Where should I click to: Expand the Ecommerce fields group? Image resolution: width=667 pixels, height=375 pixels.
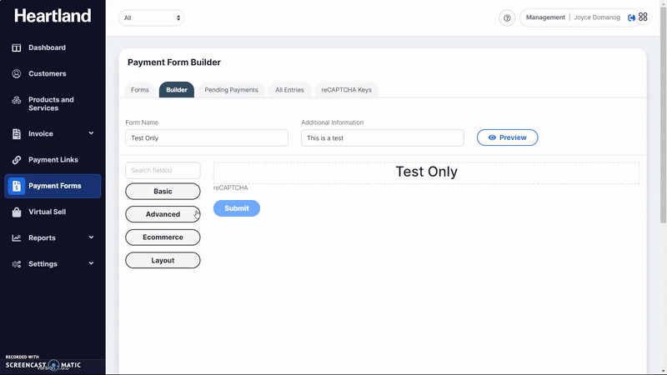163,237
